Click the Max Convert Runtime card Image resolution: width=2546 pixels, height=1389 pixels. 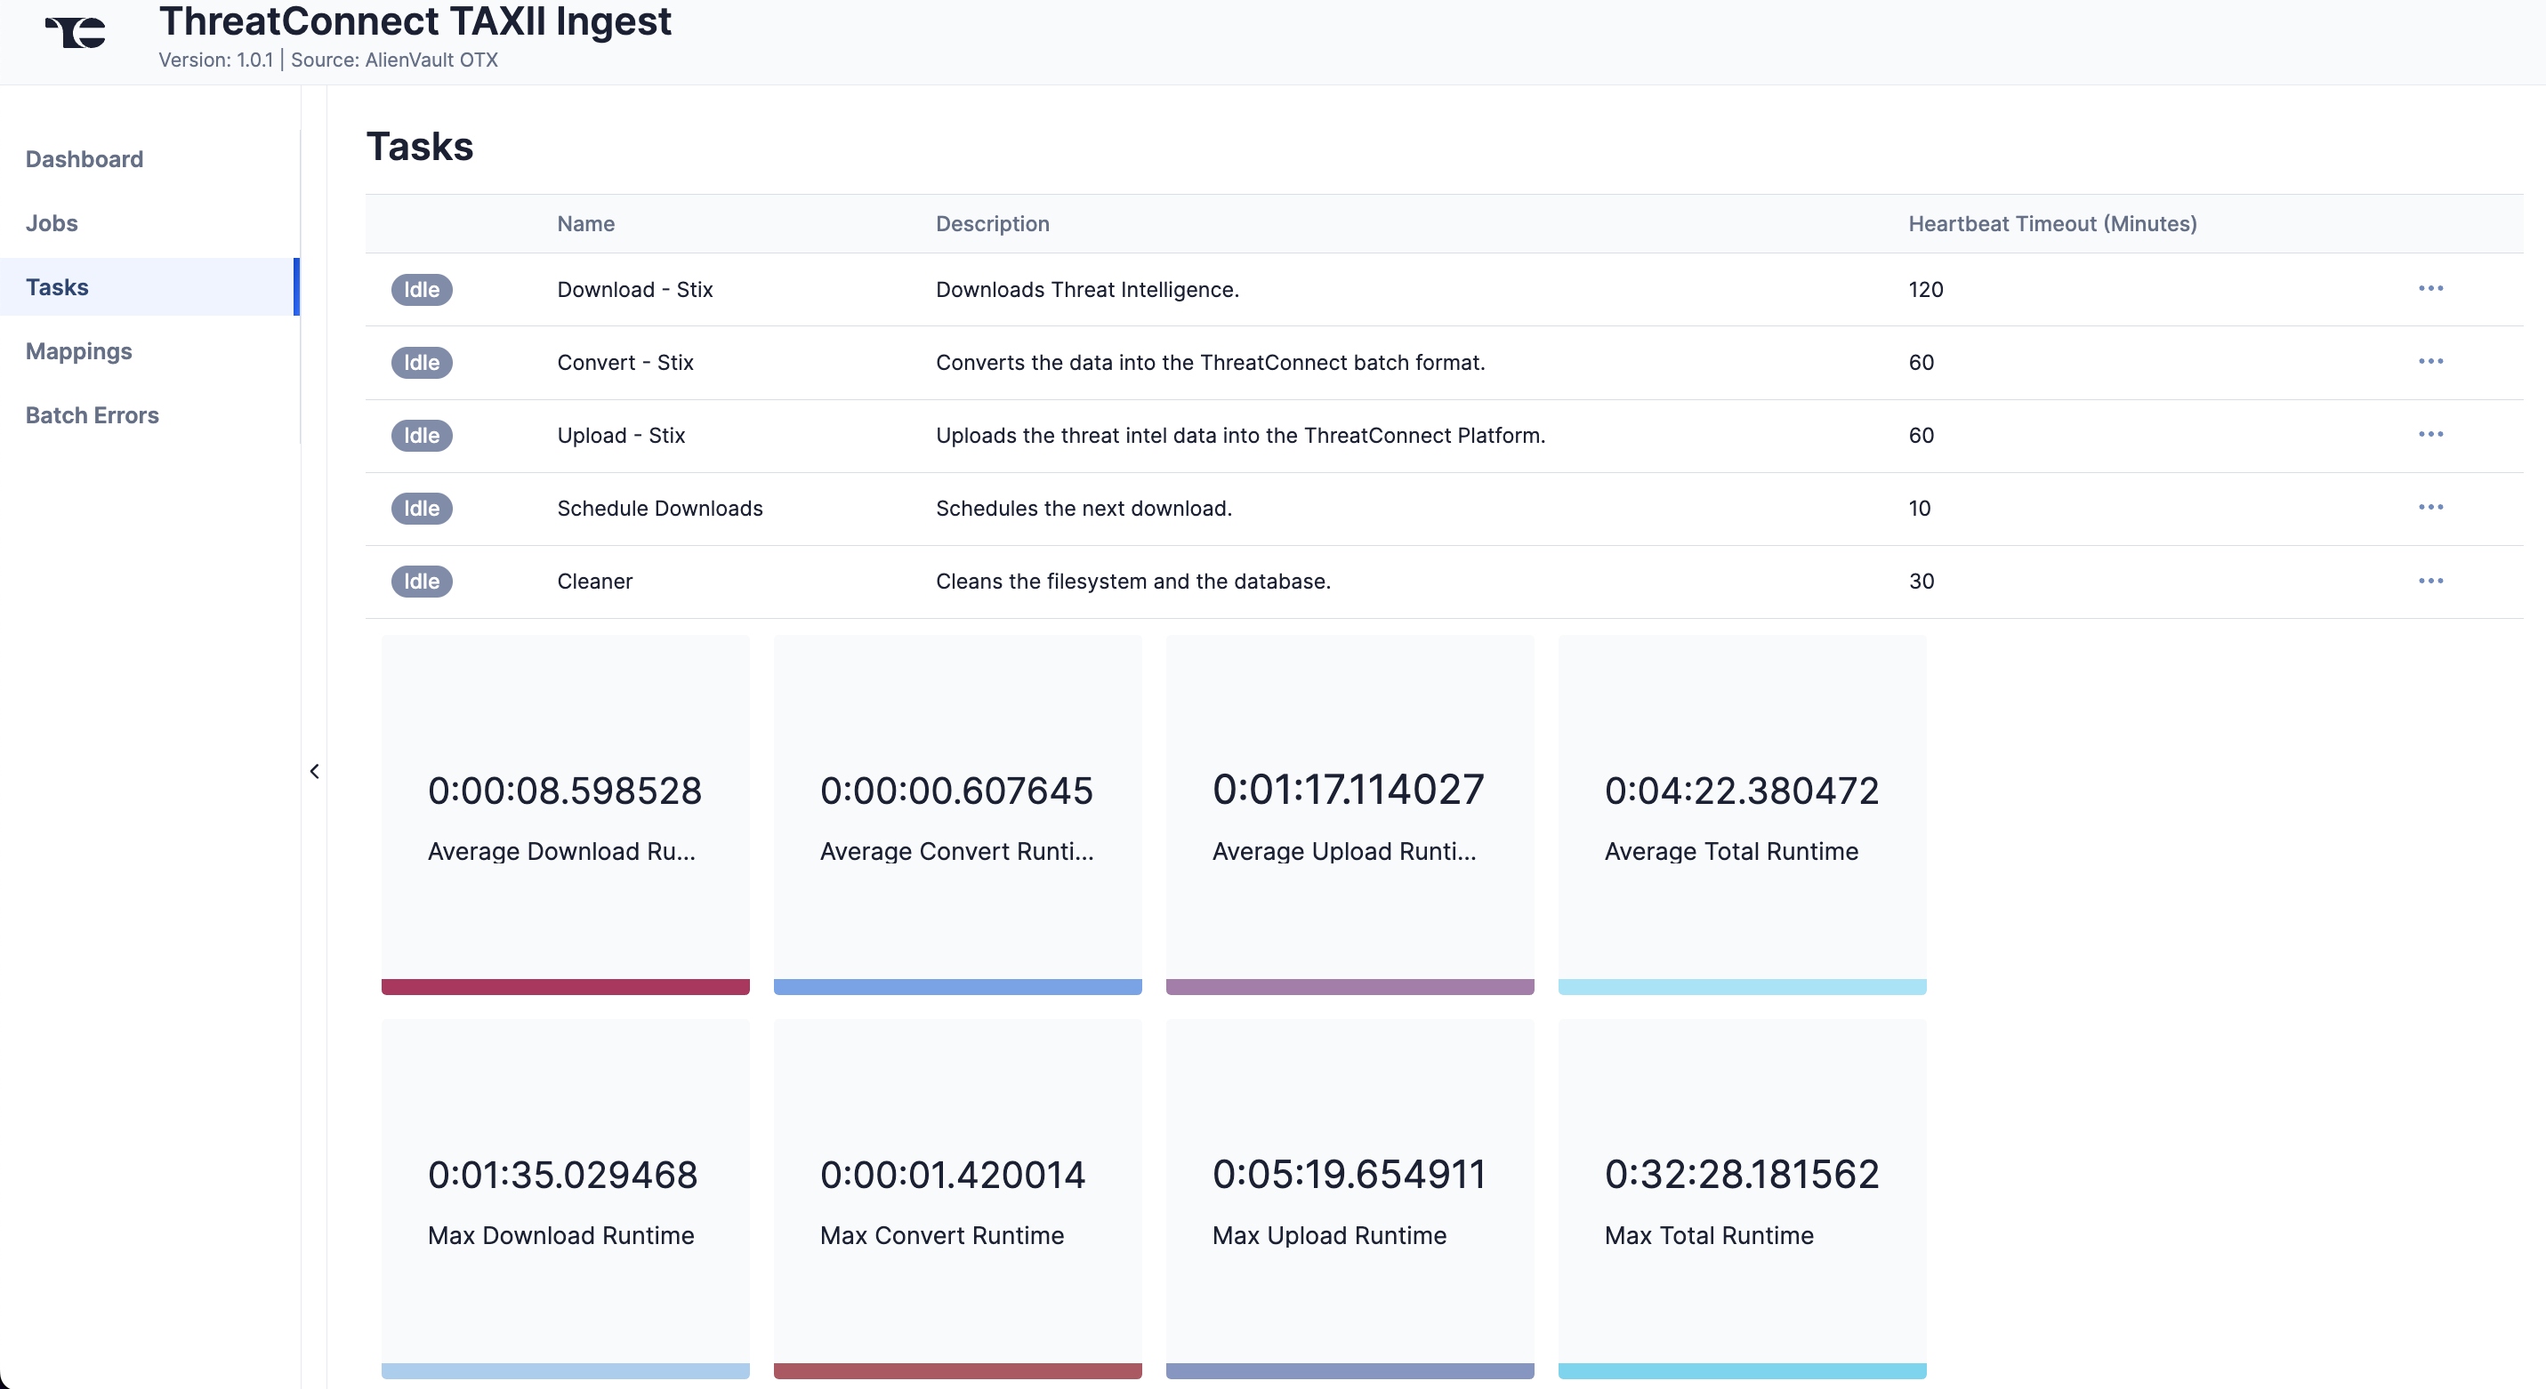[958, 1199]
